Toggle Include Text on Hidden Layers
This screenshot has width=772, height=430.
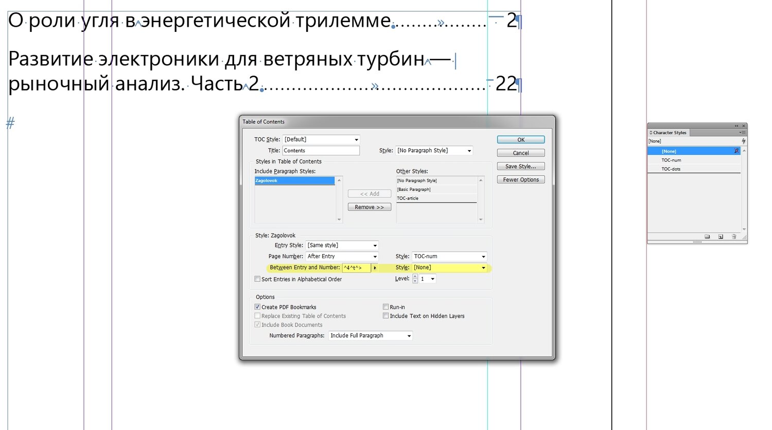[x=385, y=316]
